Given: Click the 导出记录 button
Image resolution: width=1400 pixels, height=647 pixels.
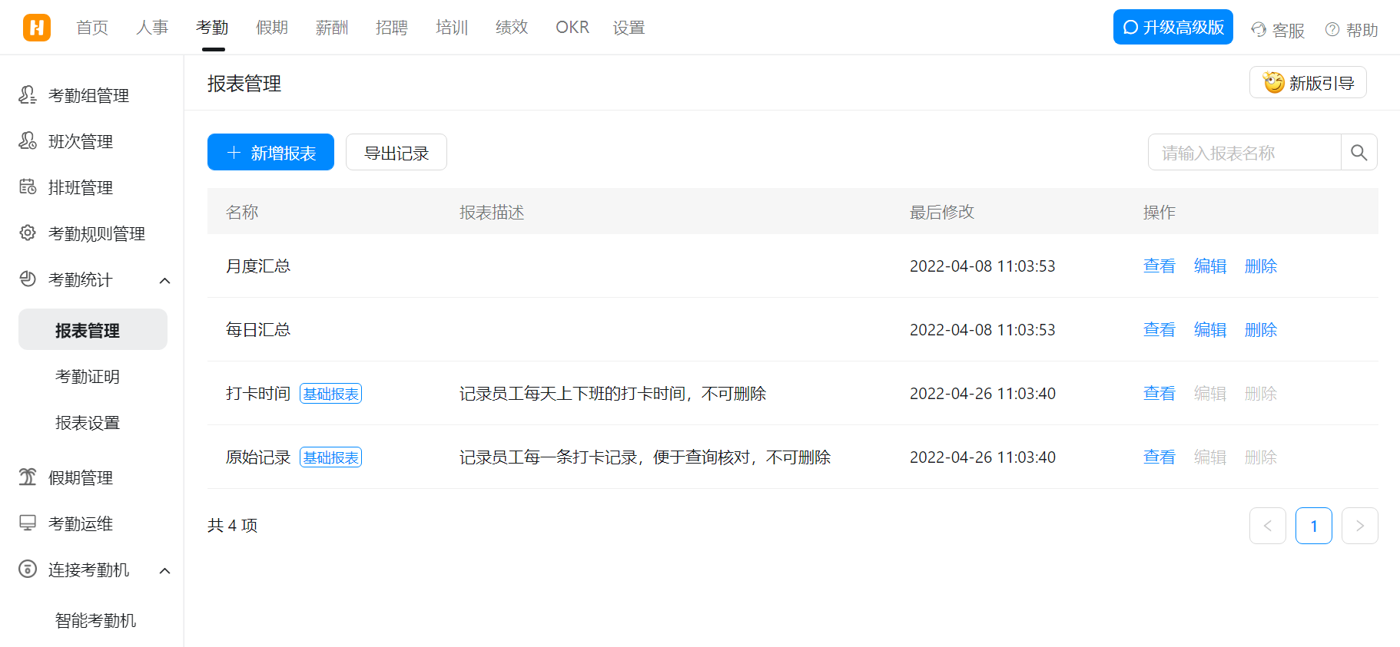Looking at the screenshot, I should [396, 153].
